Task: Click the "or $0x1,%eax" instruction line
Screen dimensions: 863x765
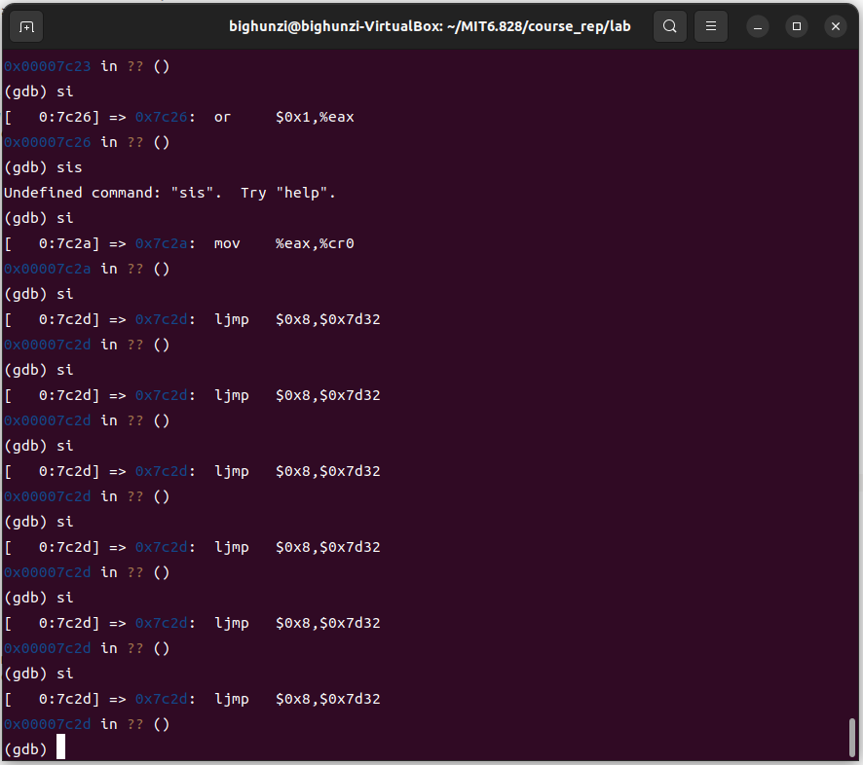Action: pyautogui.click(x=179, y=117)
